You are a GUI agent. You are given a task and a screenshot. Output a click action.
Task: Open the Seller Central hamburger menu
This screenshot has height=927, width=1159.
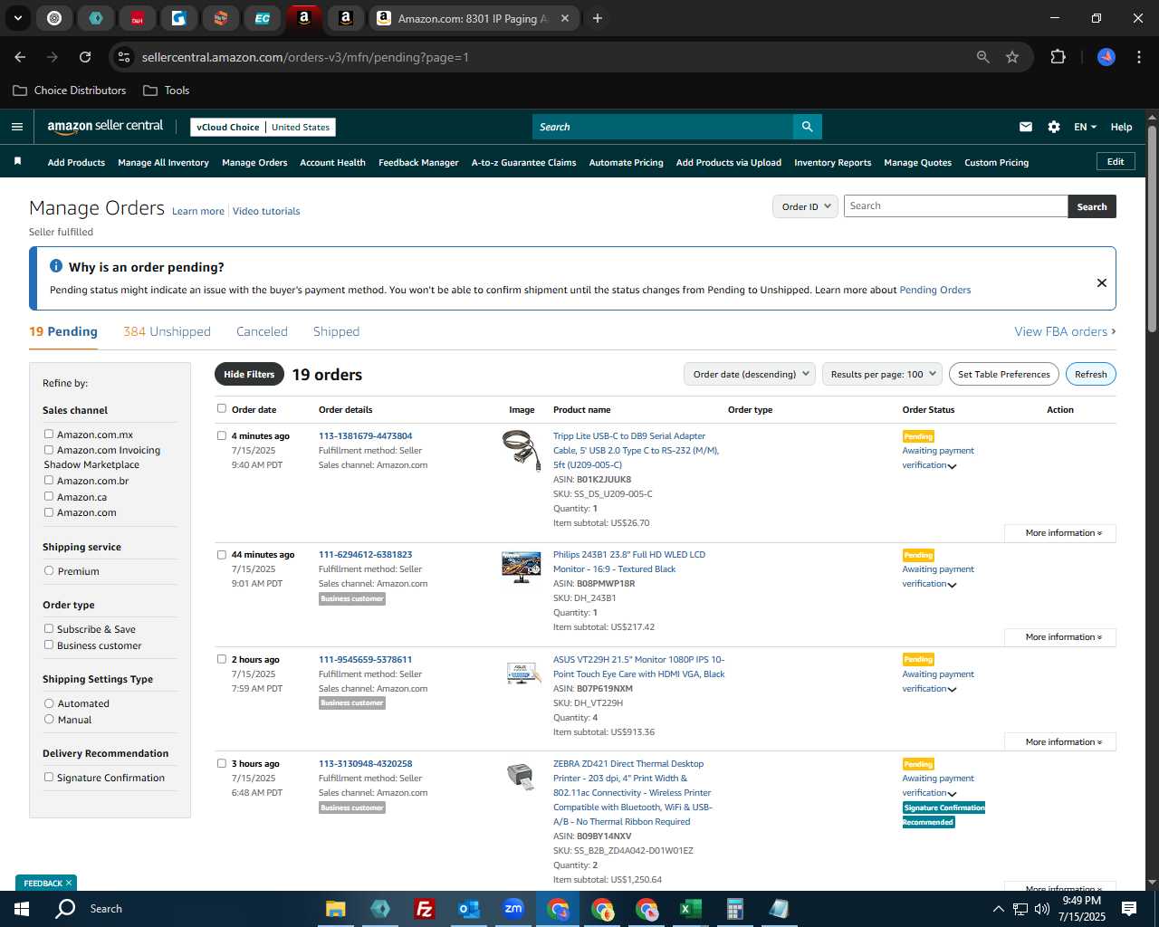[16, 127]
